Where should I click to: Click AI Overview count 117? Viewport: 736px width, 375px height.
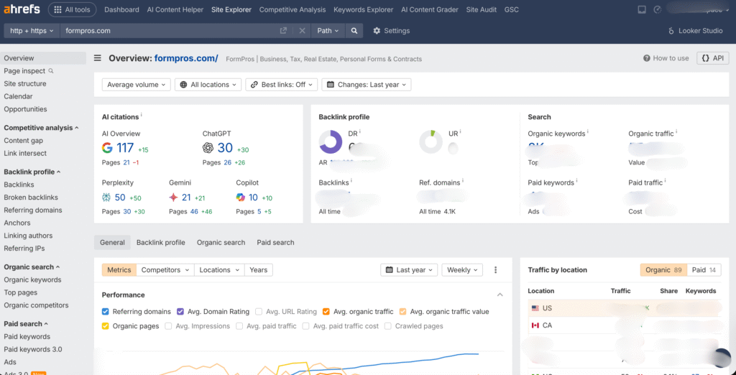tap(125, 148)
